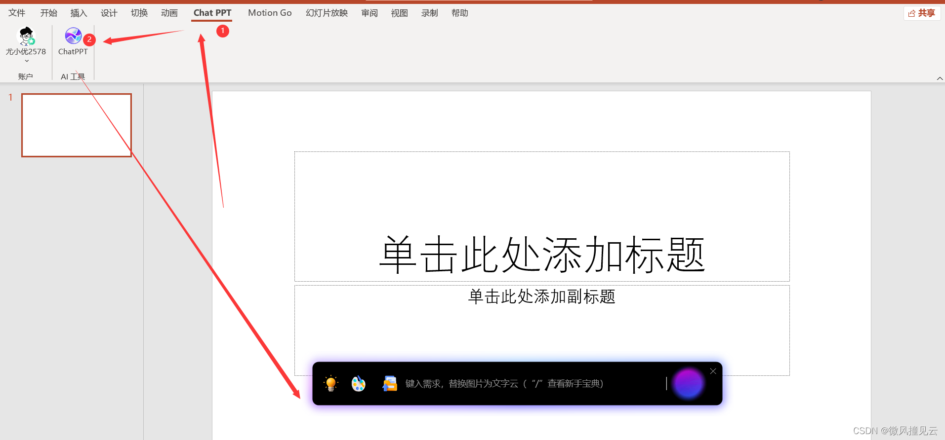Open the 审阅 ribbon tab

click(x=370, y=13)
